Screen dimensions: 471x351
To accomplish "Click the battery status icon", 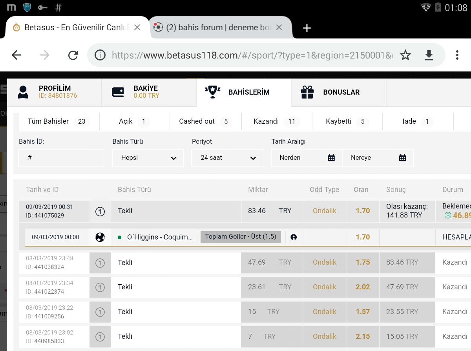I will pos(438,7).
